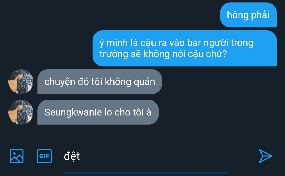Click the blue underline beneath the text input
The image size is (285, 176).
tap(146, 173)
